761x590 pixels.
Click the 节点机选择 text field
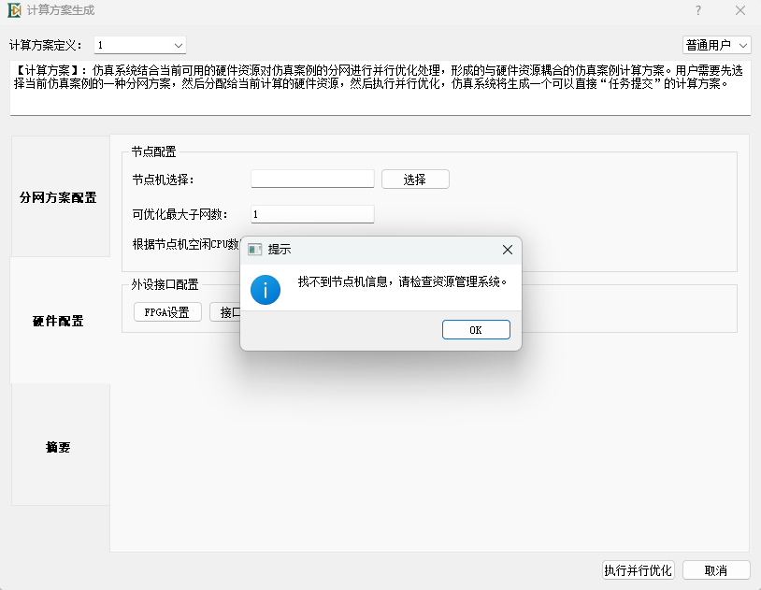[x=312, y=179]
